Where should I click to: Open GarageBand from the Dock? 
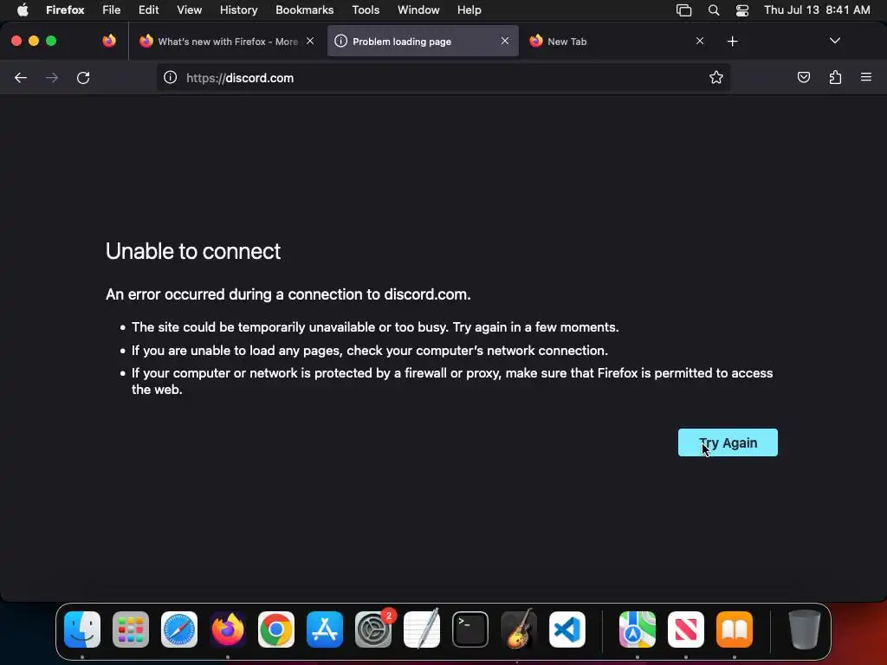(519, 629)
